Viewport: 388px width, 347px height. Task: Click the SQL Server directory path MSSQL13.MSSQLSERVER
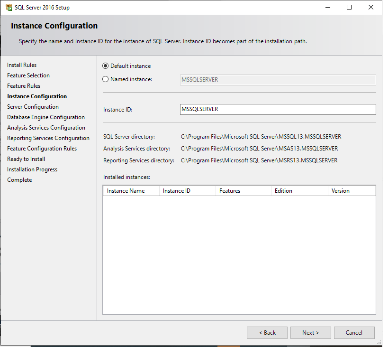pyautogui.click(x=261, y=137)
